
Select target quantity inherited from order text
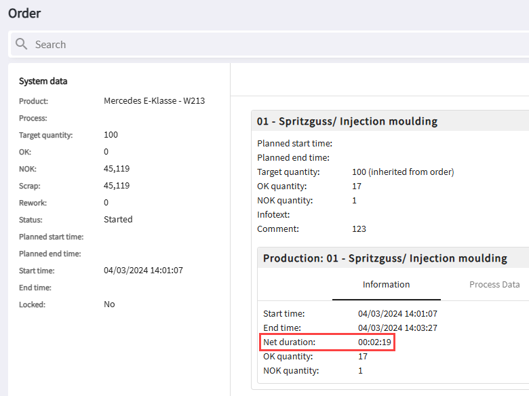coord(403,172)
